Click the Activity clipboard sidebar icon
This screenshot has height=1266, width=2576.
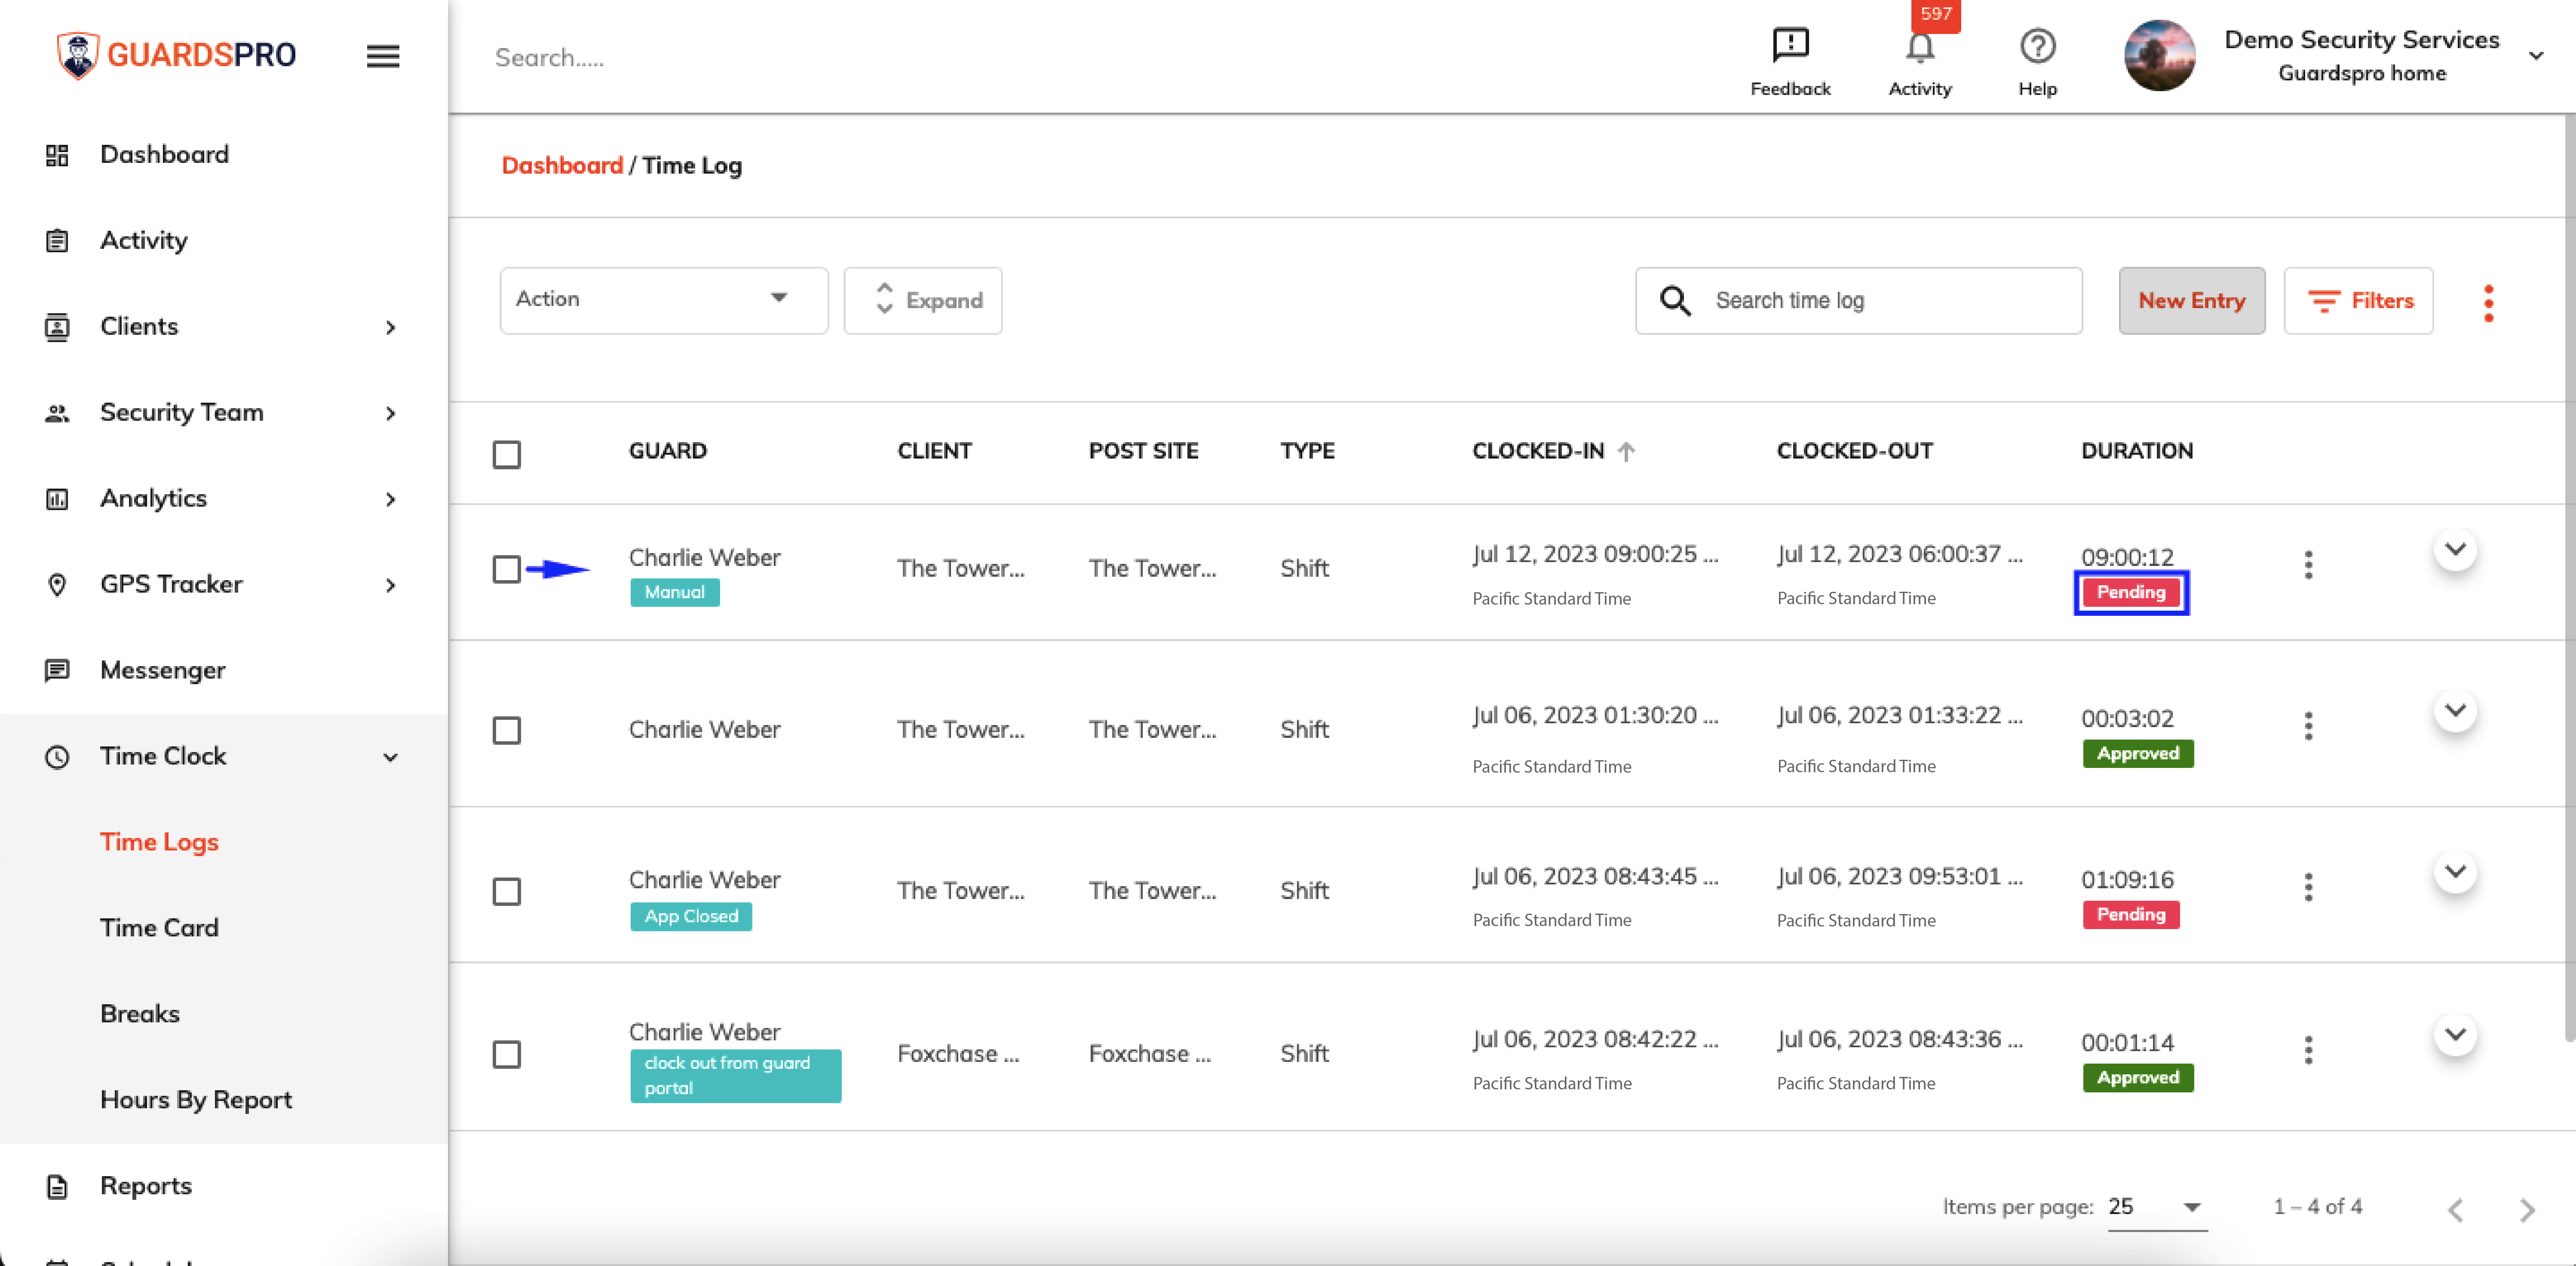(57, 241)
